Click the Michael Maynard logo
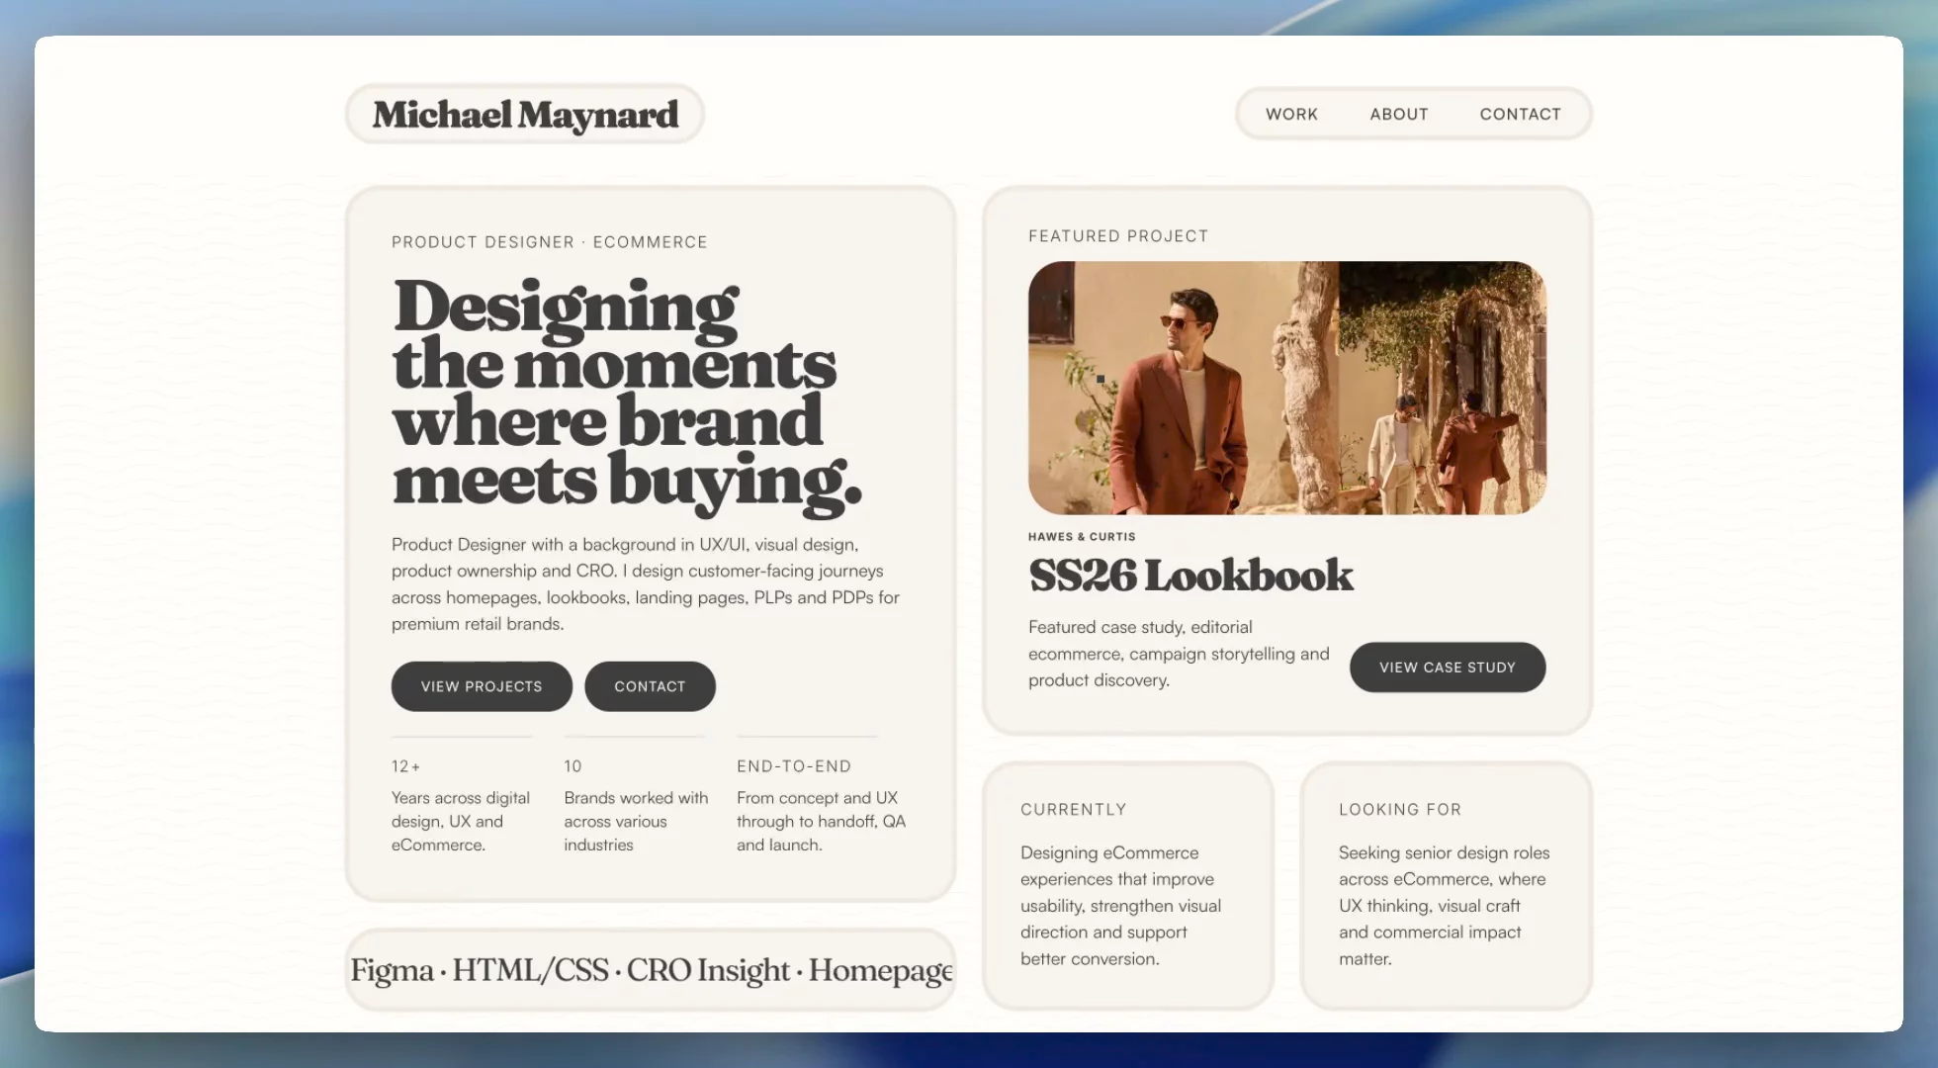1938x1068 pixels. 525,115
